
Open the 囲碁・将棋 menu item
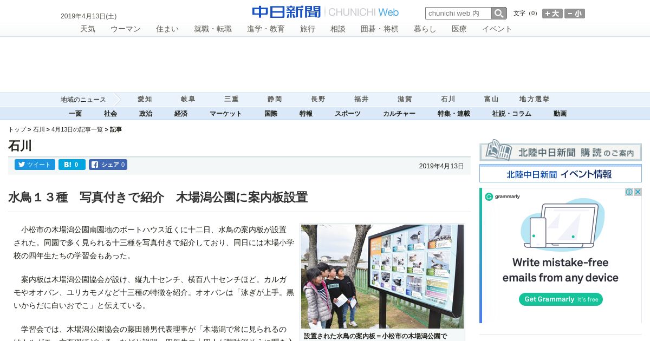380,29
